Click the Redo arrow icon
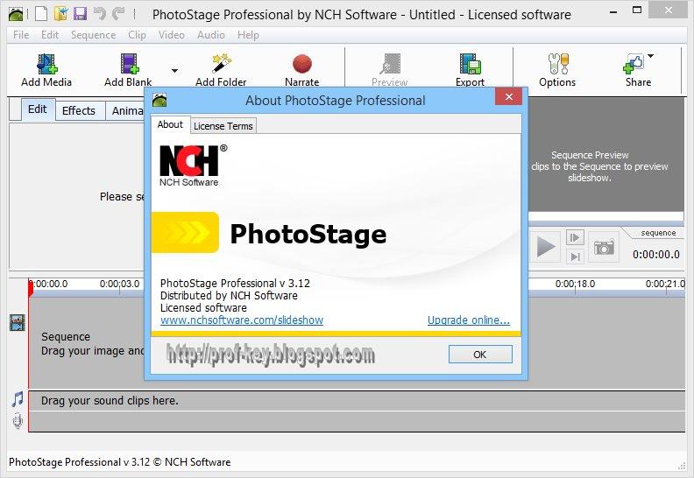This screenshot has width=694, height=478. tap(118, 13)
